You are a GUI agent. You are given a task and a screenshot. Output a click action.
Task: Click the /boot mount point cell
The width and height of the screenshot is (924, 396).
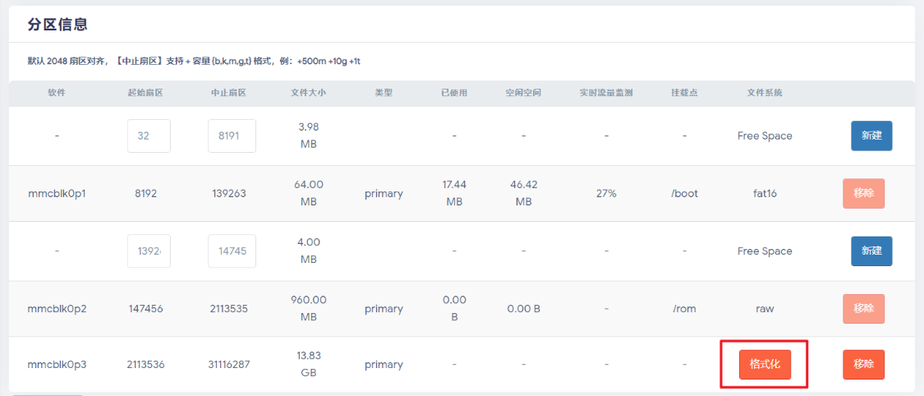coord(684,194)
